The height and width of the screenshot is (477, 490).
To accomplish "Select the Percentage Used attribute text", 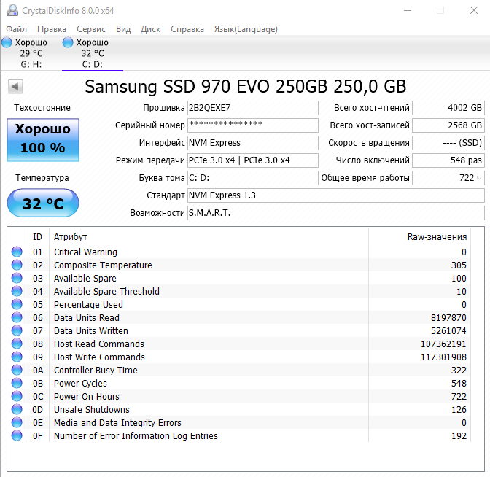I will click(x=88, y=304).
